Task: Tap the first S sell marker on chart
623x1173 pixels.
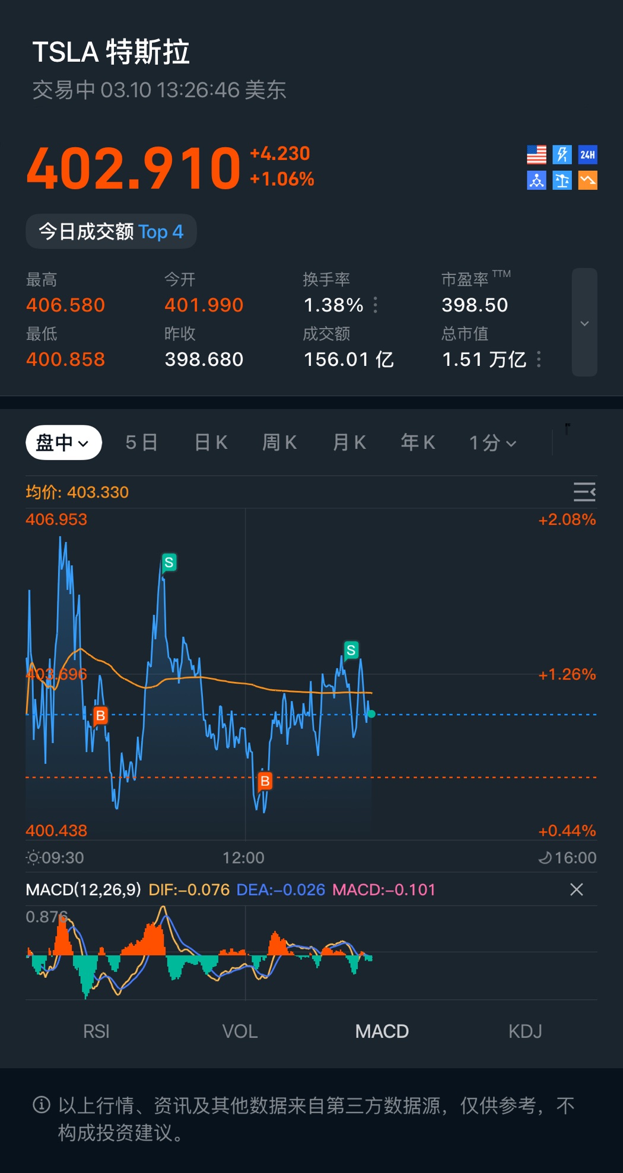Action: coord(169,563)
